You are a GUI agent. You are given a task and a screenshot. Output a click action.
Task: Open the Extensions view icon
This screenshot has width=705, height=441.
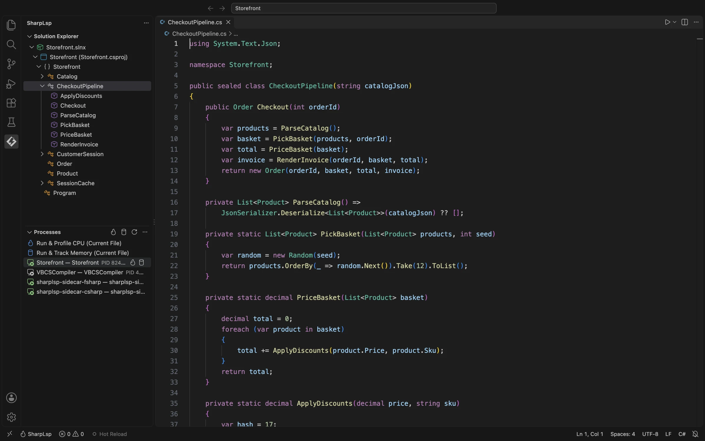(x=11, y=103)
